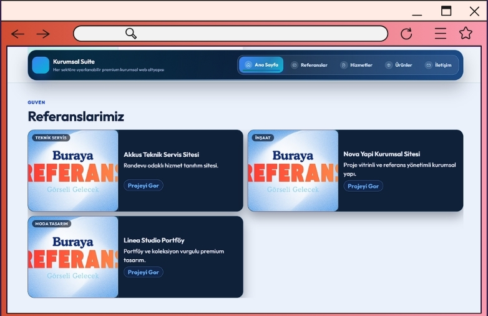Screen dimensions: 488x316
Task: Click the home icon in Ana Sayfa
Action: pos(248,65)
